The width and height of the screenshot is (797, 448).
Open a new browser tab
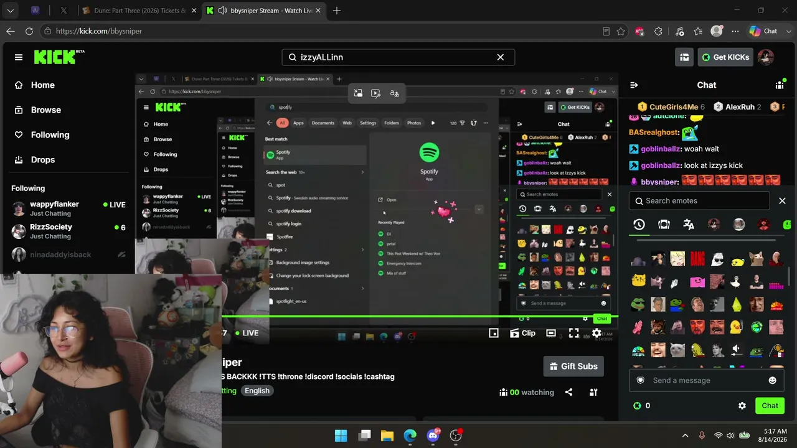(337, 11)
